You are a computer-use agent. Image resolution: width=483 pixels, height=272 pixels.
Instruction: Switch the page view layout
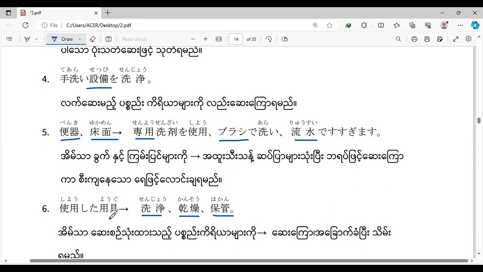285,39
